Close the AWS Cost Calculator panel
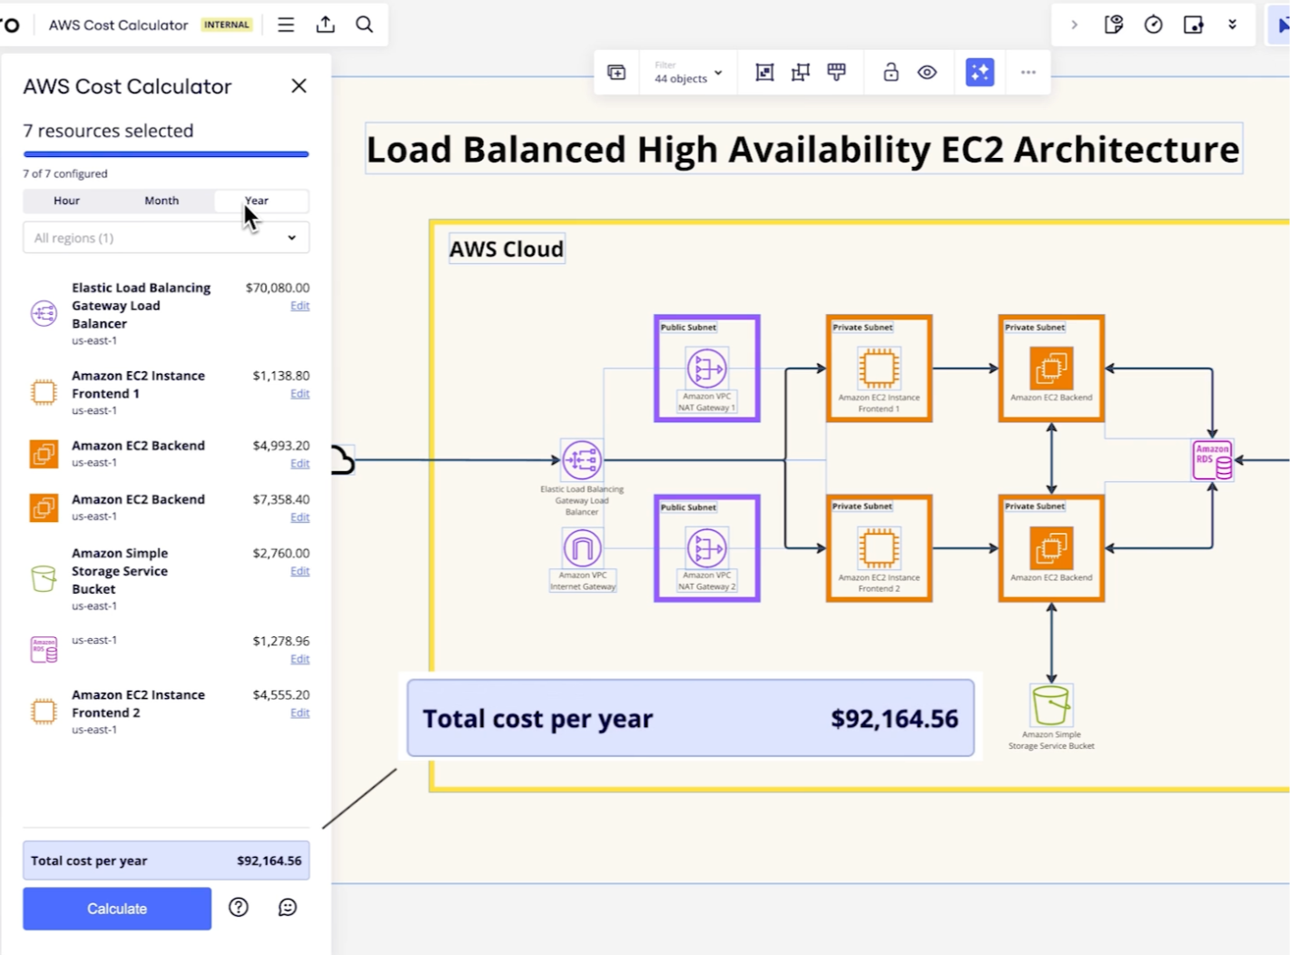This screenshot has height=955, width=1290. [299, 86]
